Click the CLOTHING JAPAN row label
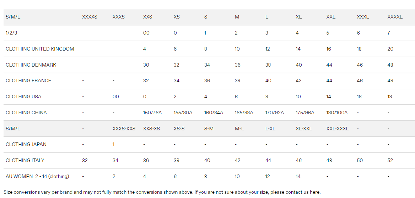415x198 pixels. (x=26, y=145)
